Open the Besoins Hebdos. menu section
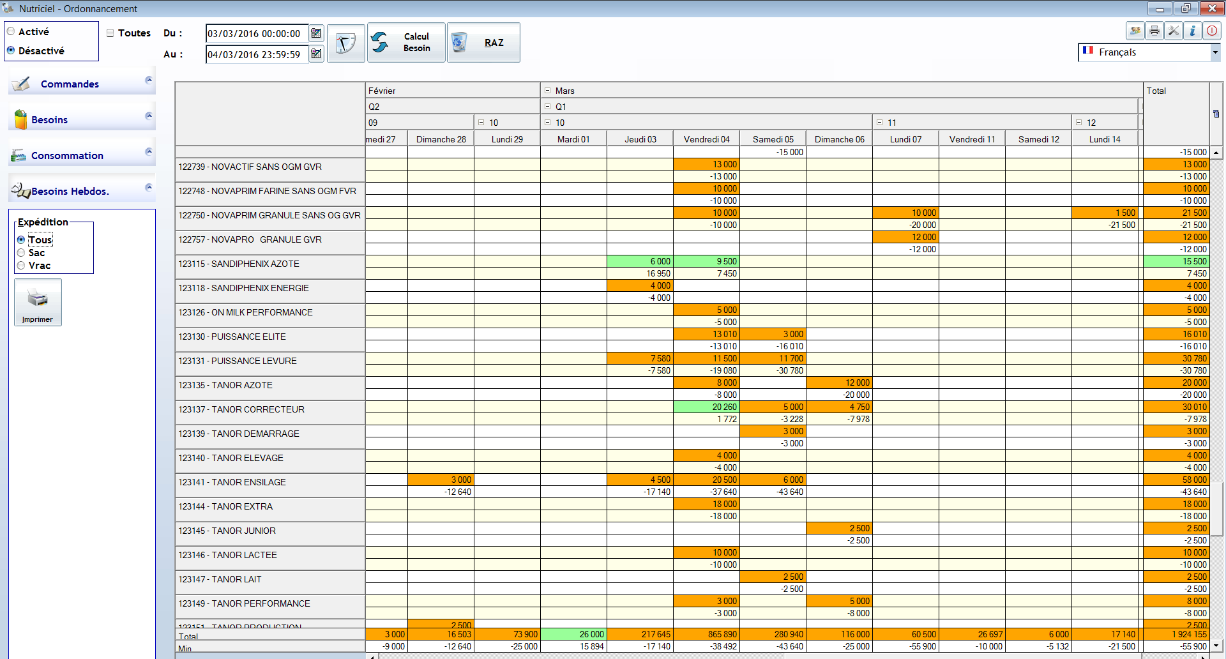 point(70,192)
